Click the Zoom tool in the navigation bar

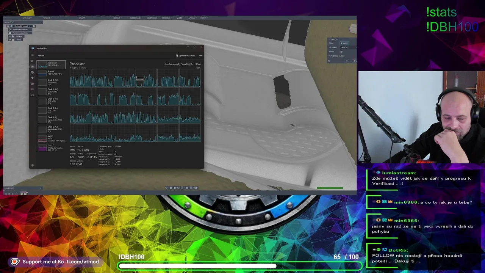(x=178, y=188)
